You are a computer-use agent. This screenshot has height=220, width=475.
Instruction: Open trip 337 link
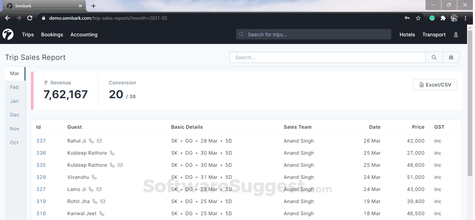41,141
